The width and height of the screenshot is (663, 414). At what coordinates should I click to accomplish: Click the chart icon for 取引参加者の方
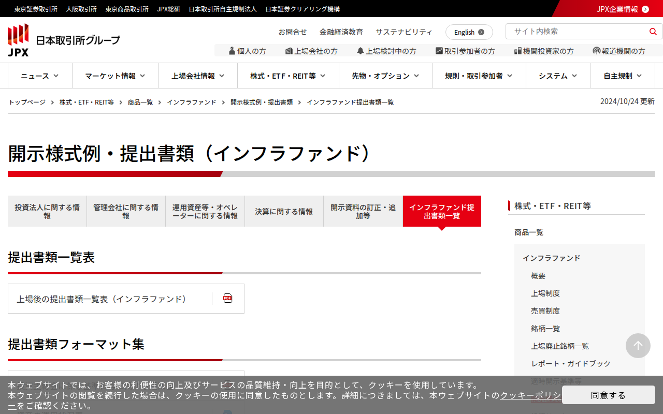[x=439, y=51]
